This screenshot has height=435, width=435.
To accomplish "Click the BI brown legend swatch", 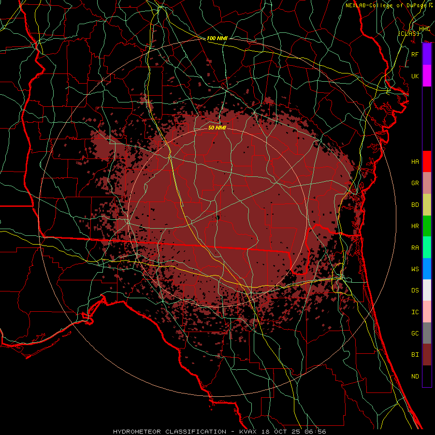I will tap(427, 355).
